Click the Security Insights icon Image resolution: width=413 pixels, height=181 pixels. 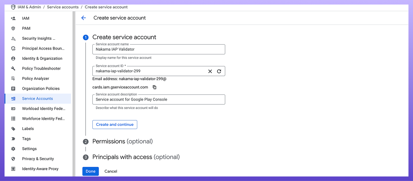tap(13, 39)
